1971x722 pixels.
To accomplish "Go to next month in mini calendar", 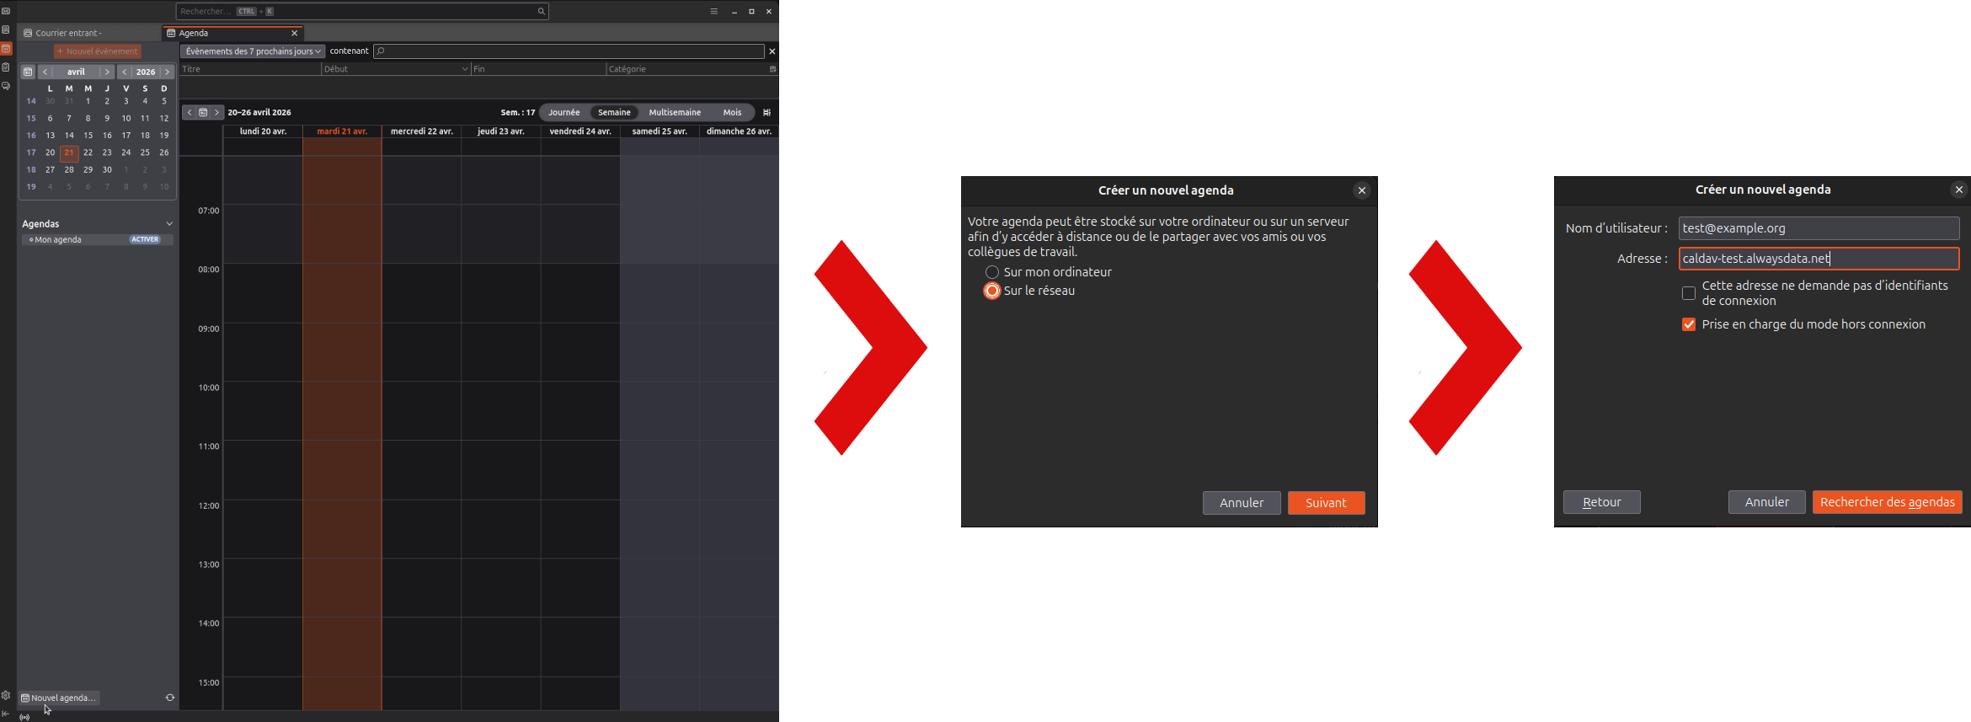I will click(107, 72).
